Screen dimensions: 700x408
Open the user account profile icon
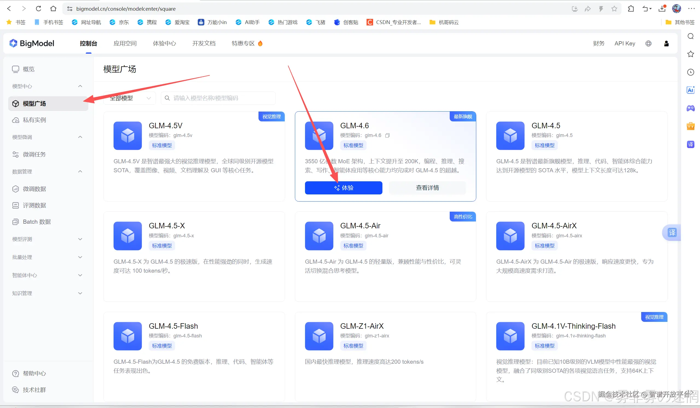click(666, 43)
